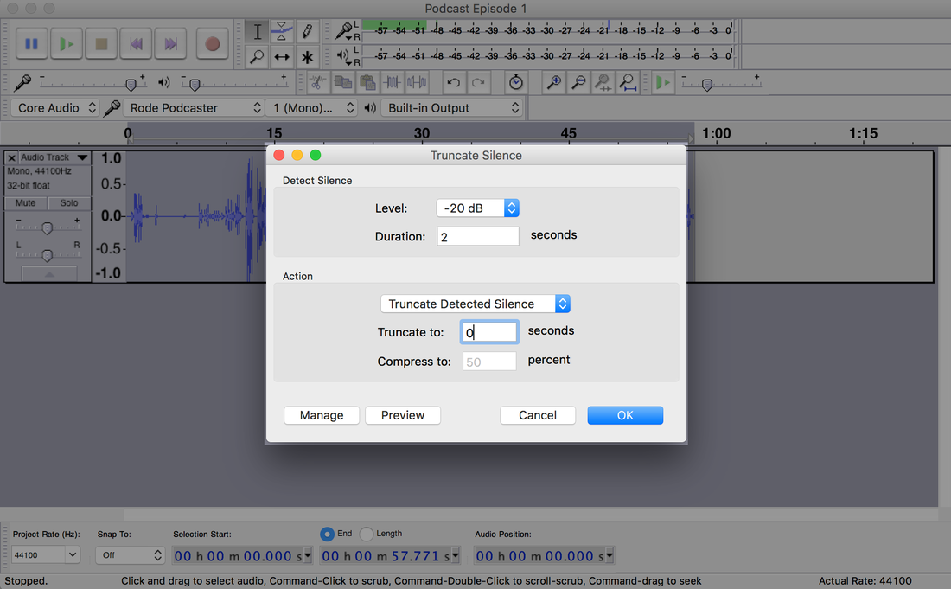Click the 1:00 mark on timeline ruler
The image size is (951, 589).
coord(717,133)
